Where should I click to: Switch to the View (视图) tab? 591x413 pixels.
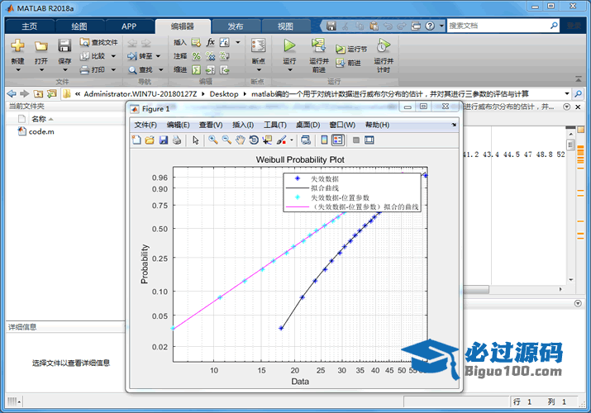[285, 26]
